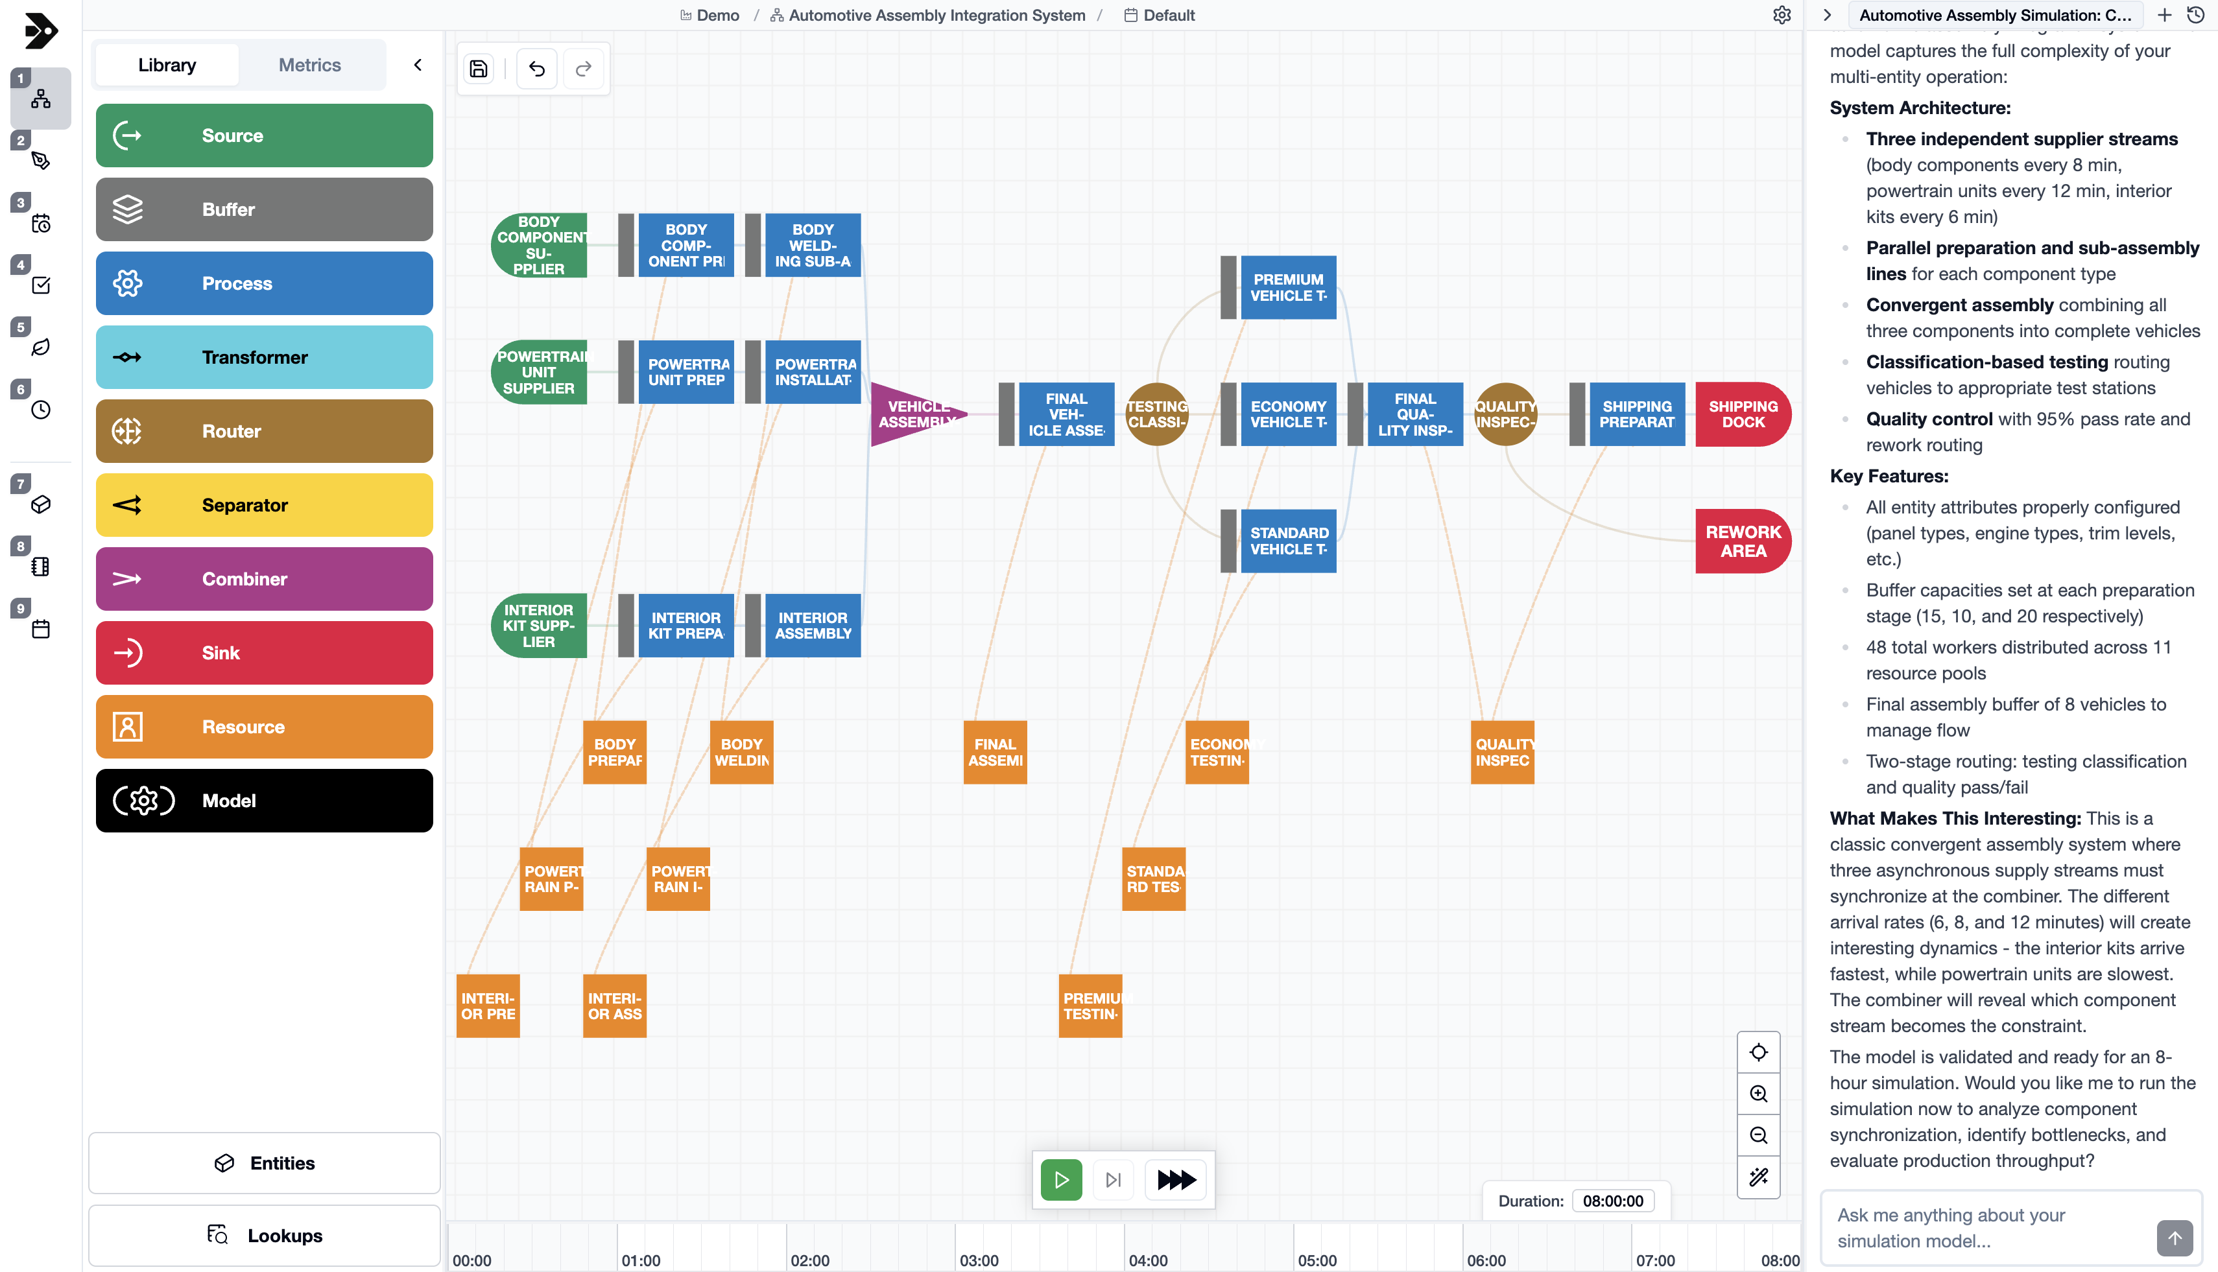Zoom out of the model canvas
This screenshot has width=2218, height=1272.
click(x=1758, y=1135)
